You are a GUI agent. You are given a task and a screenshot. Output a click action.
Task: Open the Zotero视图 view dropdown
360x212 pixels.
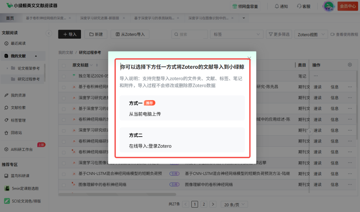click(311, 34)
